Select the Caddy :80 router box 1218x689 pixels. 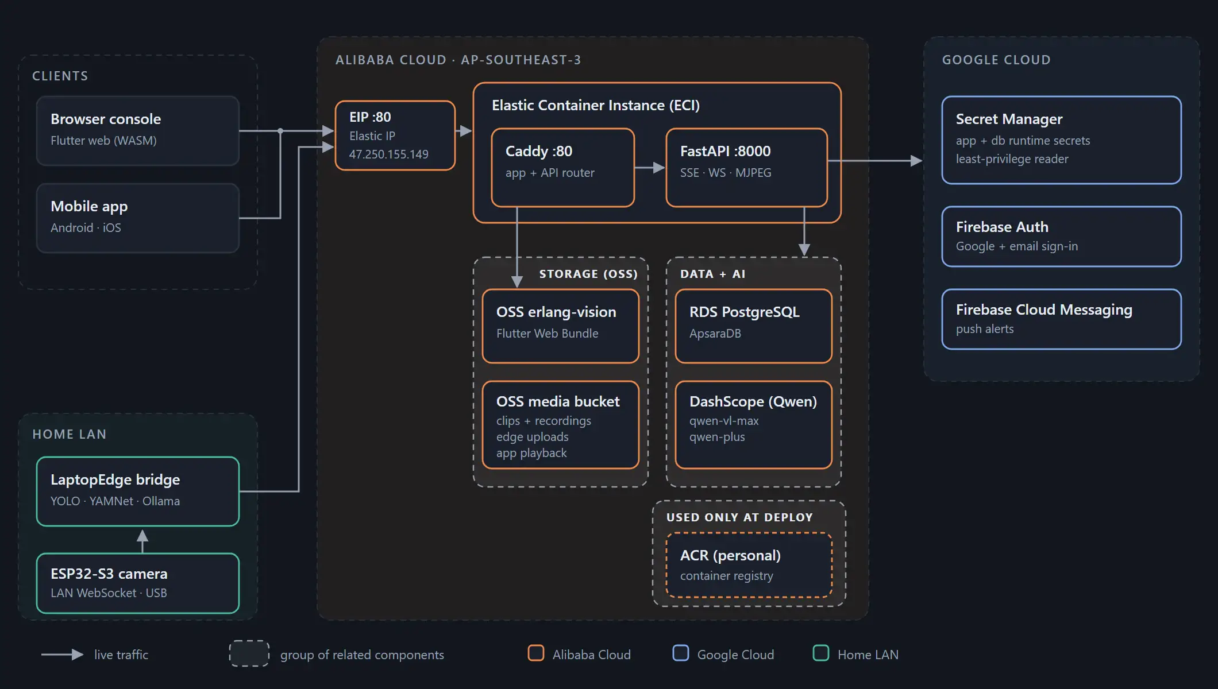click(x=563, y=168)
